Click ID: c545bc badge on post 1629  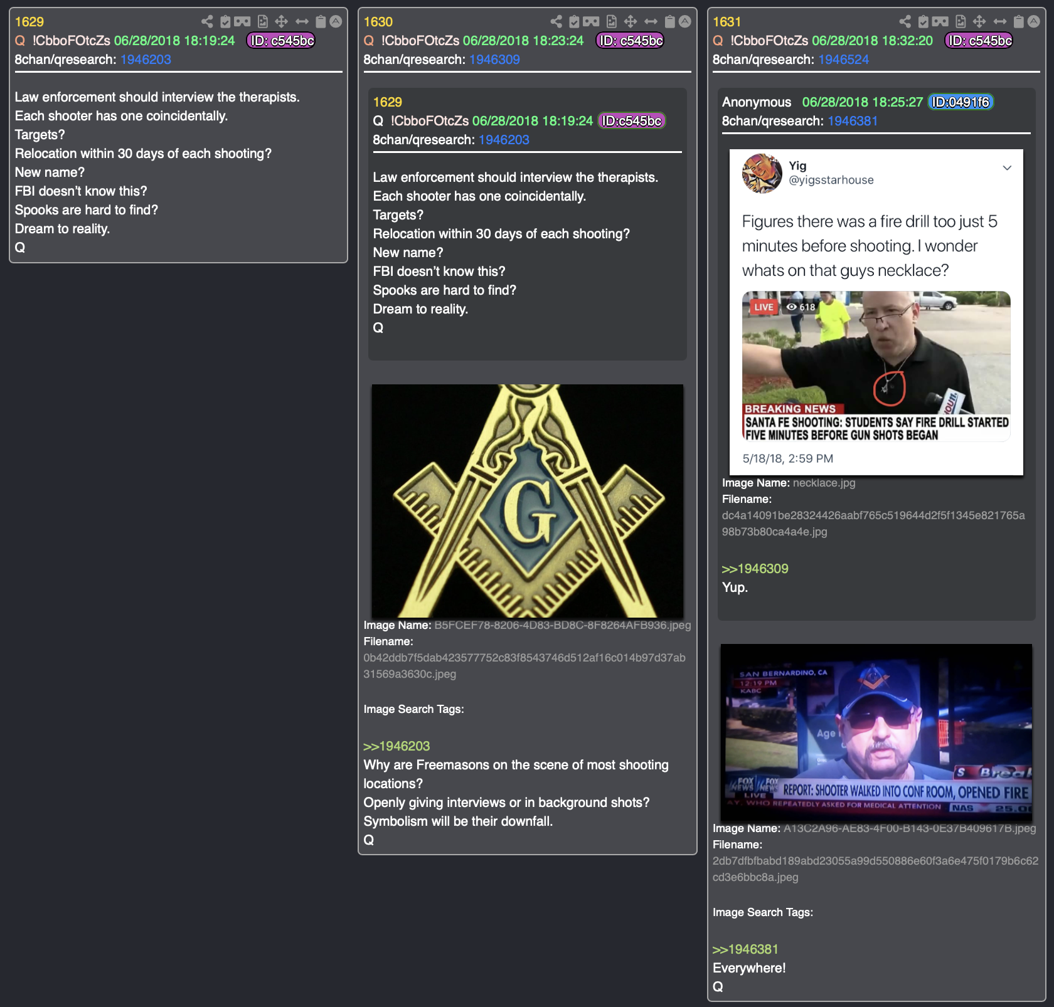pyautogui.click(x=281, y=41)
